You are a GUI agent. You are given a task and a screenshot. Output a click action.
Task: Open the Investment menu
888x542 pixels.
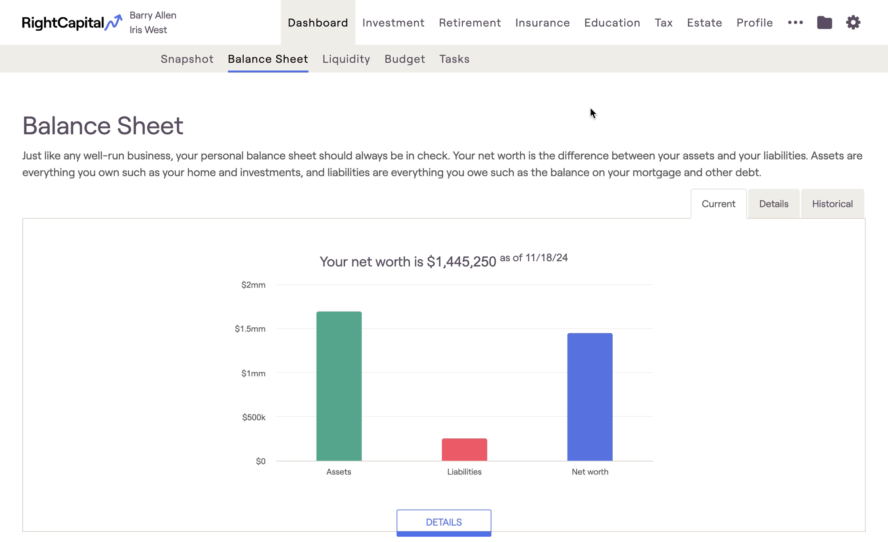click(x=393, y=23)
